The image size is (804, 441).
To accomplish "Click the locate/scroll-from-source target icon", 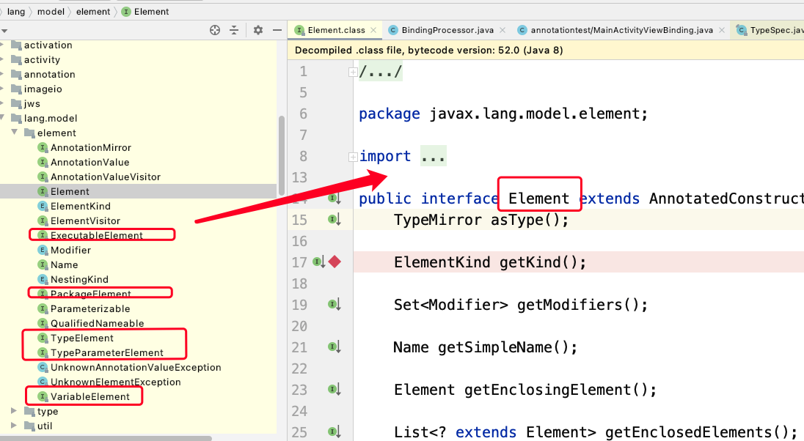I will [x=215, y=30].
